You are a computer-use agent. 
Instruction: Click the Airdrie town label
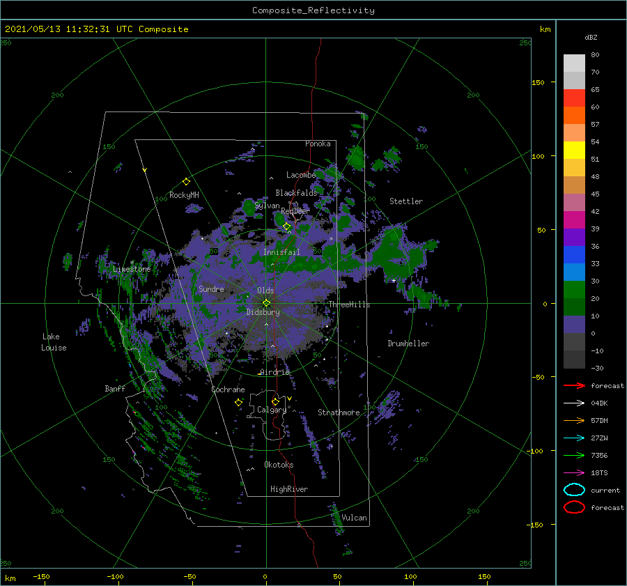274,372
